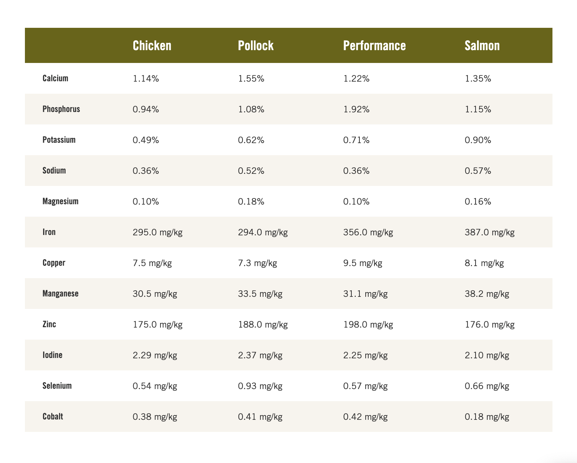Viewport: 577px width, 463px height.
Task: Click the Manganese row label
Action: click(x=60, y=294)
